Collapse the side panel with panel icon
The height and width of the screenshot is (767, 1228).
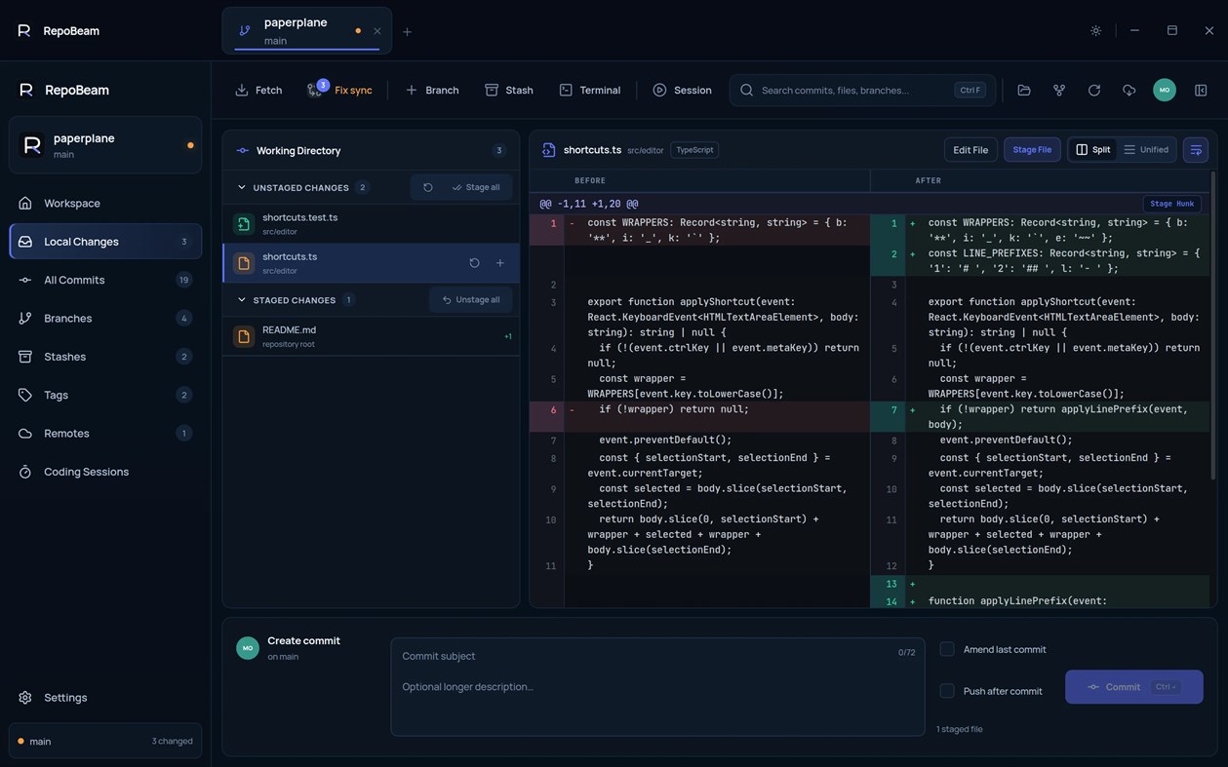pos(1201,90)
